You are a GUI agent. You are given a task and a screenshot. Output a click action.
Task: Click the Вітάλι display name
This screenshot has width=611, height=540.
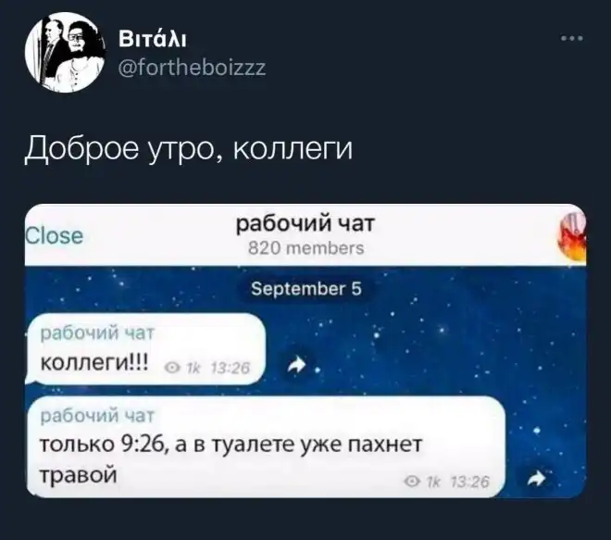pyautogui.click(x=153, y=40)
